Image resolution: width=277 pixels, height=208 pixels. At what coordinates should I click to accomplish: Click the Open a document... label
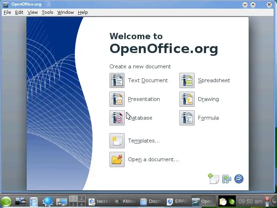click(x=153, y=159)
